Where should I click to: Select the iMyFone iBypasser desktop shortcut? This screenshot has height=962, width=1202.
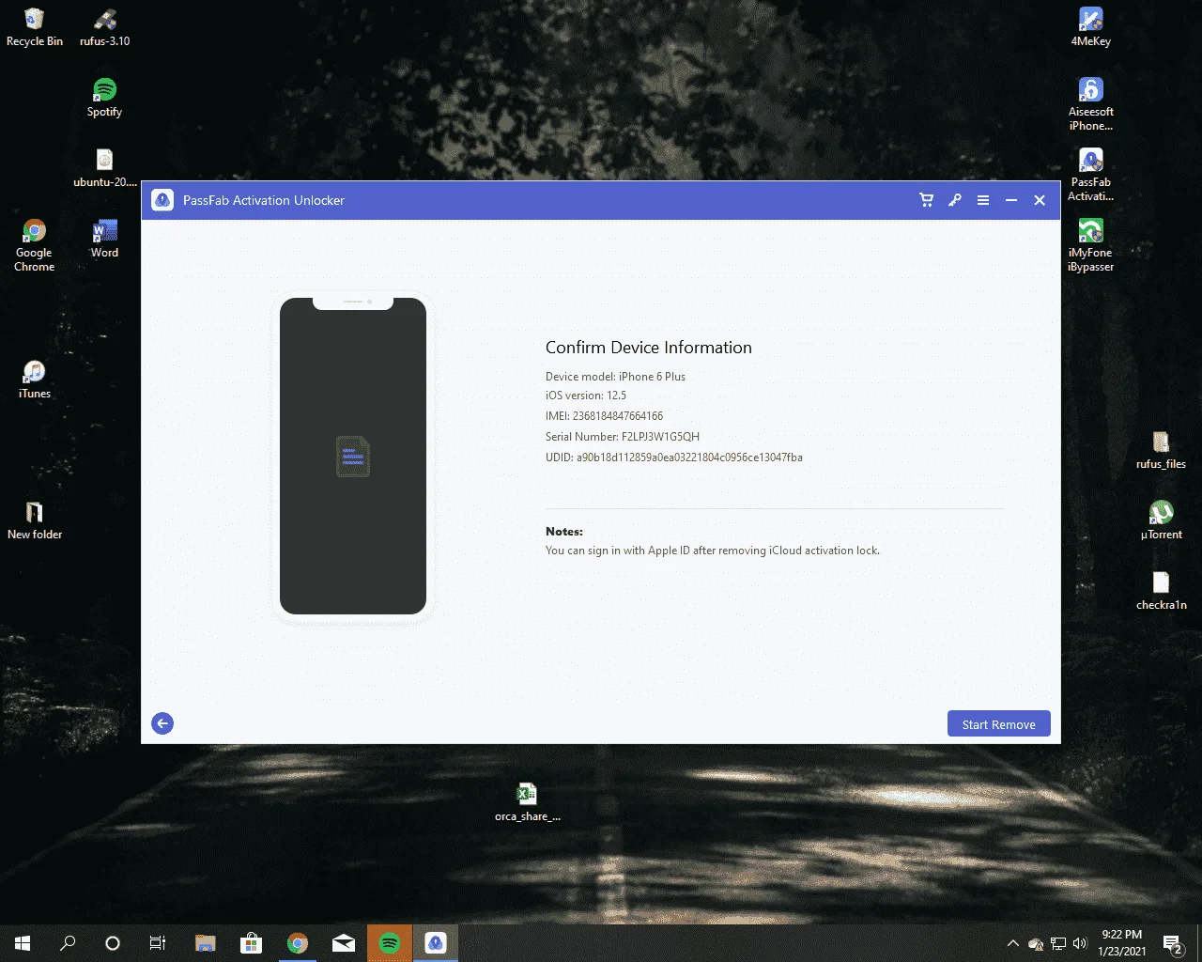[1091, 245]
